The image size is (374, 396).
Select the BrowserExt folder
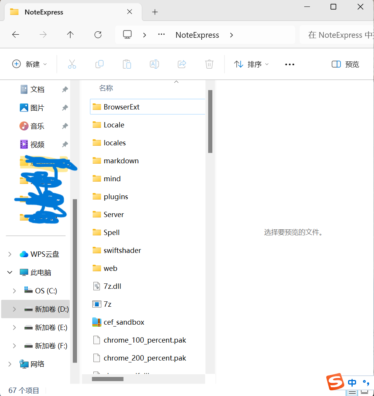148,107
